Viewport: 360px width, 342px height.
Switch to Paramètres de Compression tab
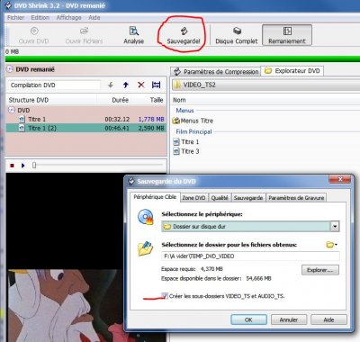[x=216, y=72]
